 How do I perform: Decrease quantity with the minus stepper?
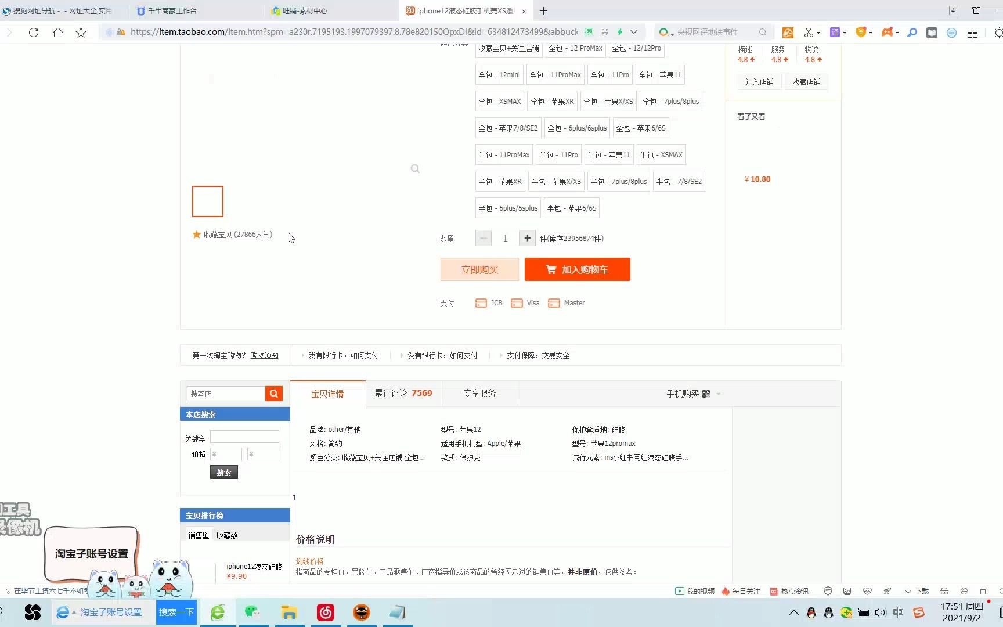click(483, 238)
